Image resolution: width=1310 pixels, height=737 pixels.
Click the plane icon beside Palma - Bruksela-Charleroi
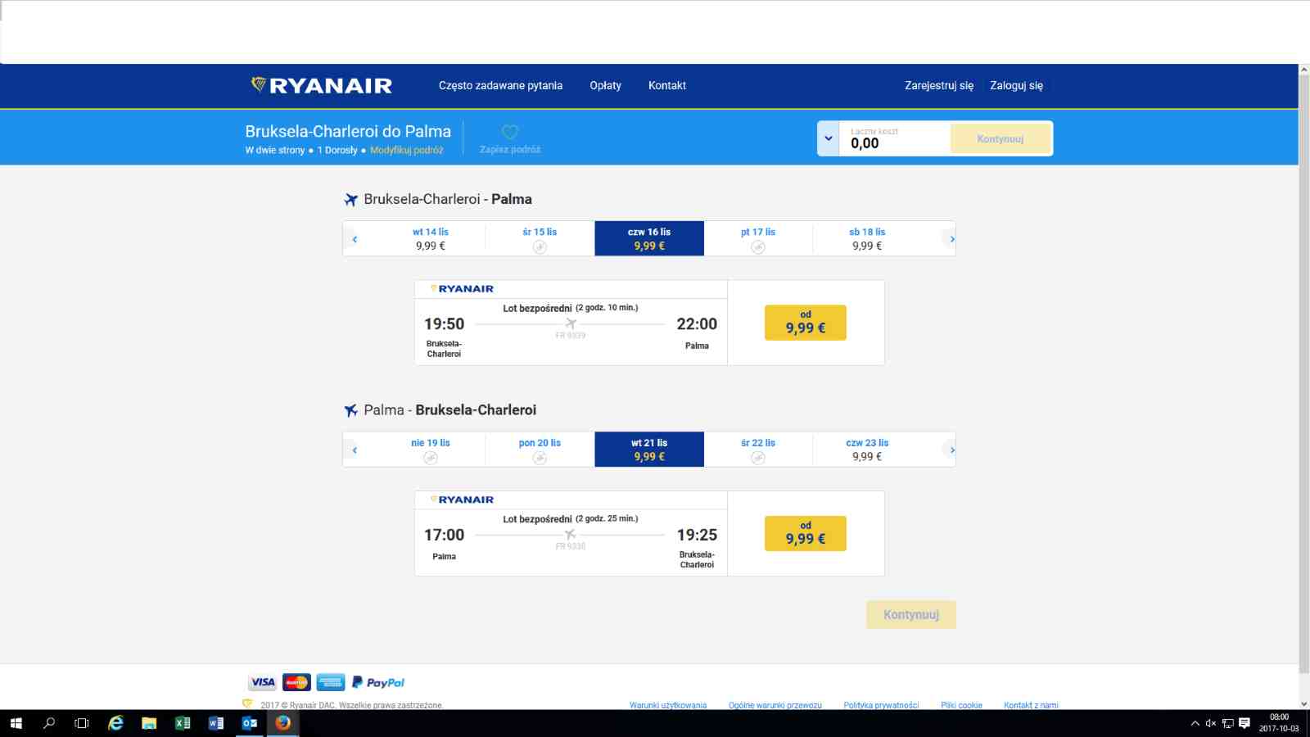click(x=351, y=410)
